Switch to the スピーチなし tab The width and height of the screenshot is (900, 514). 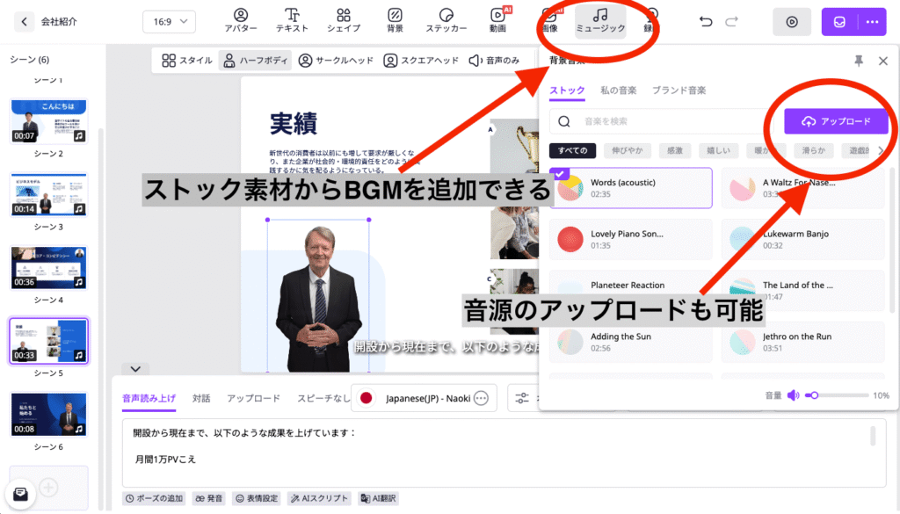tap(323, 398)
